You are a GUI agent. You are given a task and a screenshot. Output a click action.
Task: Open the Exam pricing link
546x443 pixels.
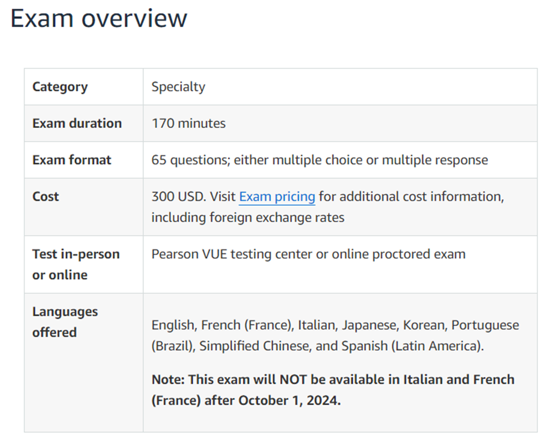[276, 197]
